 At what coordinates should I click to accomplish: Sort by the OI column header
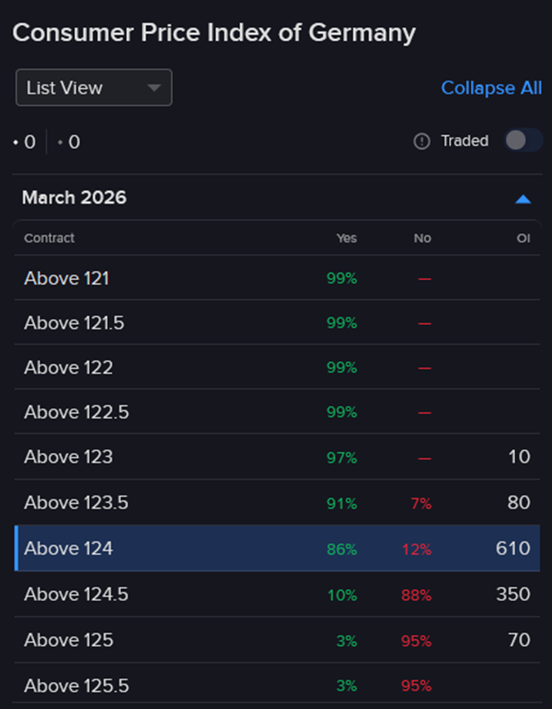click(x=523, y=238)
